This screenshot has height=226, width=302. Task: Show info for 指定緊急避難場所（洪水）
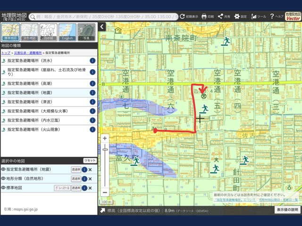[x=92, y=61]
